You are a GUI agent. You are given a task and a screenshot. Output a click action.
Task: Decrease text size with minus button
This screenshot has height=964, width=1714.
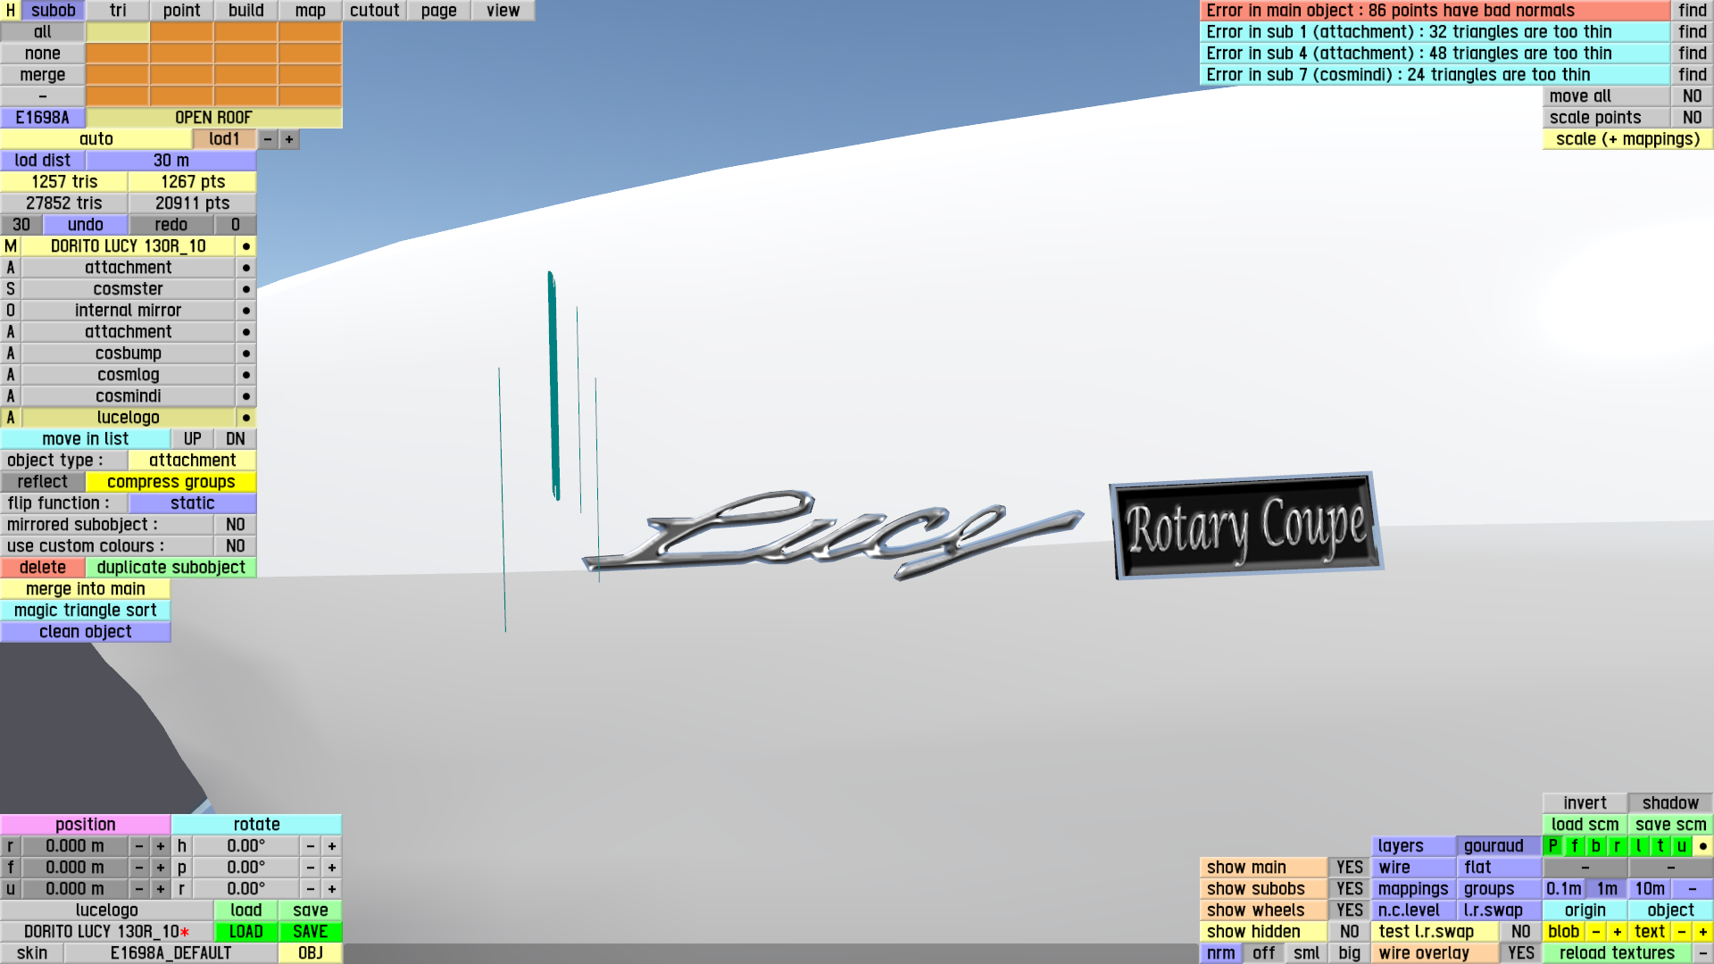[x=1681, y=932]
